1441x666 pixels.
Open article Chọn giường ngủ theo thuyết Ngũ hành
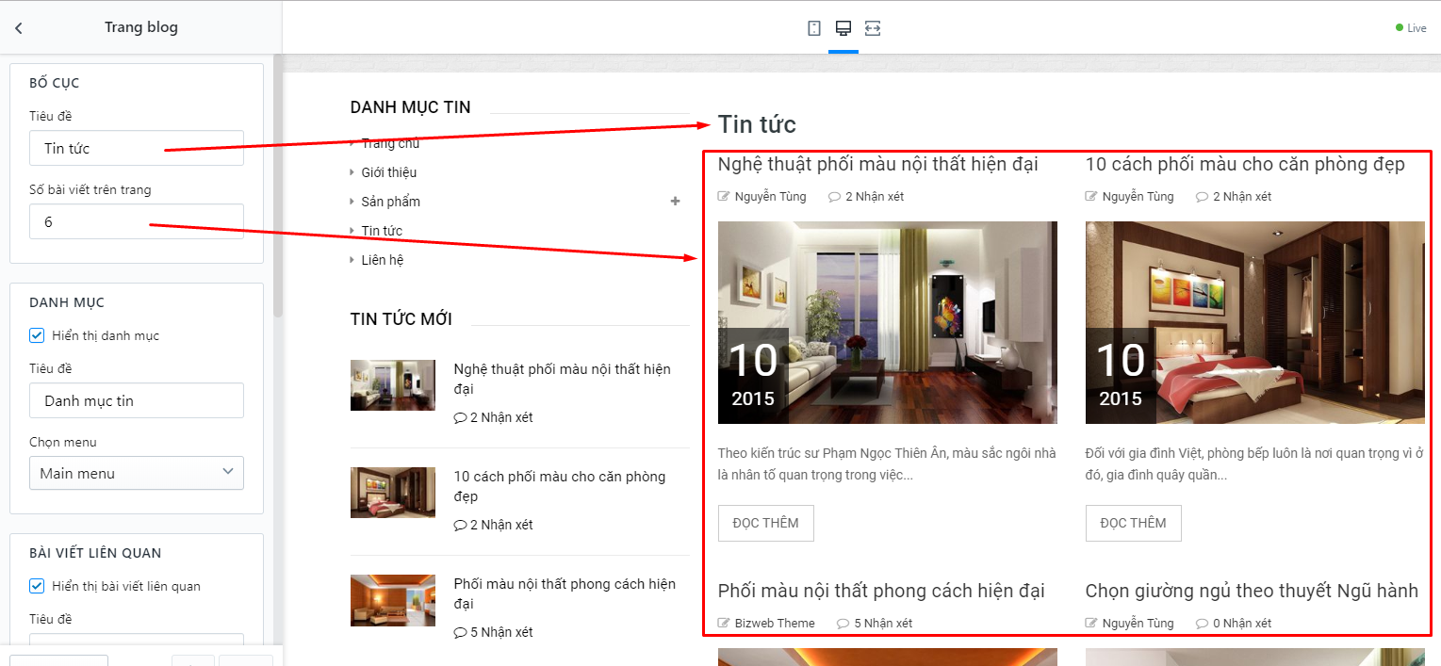(x=1252, y=592)
